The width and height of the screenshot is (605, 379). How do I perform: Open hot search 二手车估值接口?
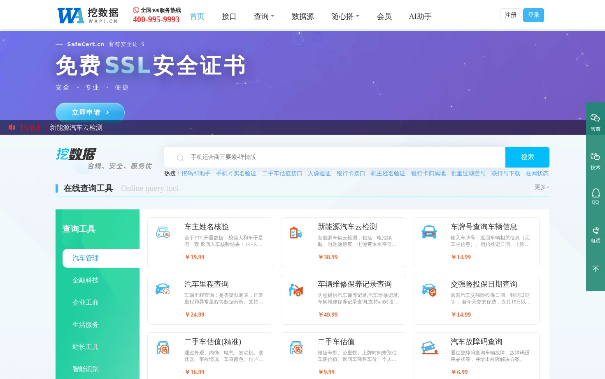tap(282, 174)
